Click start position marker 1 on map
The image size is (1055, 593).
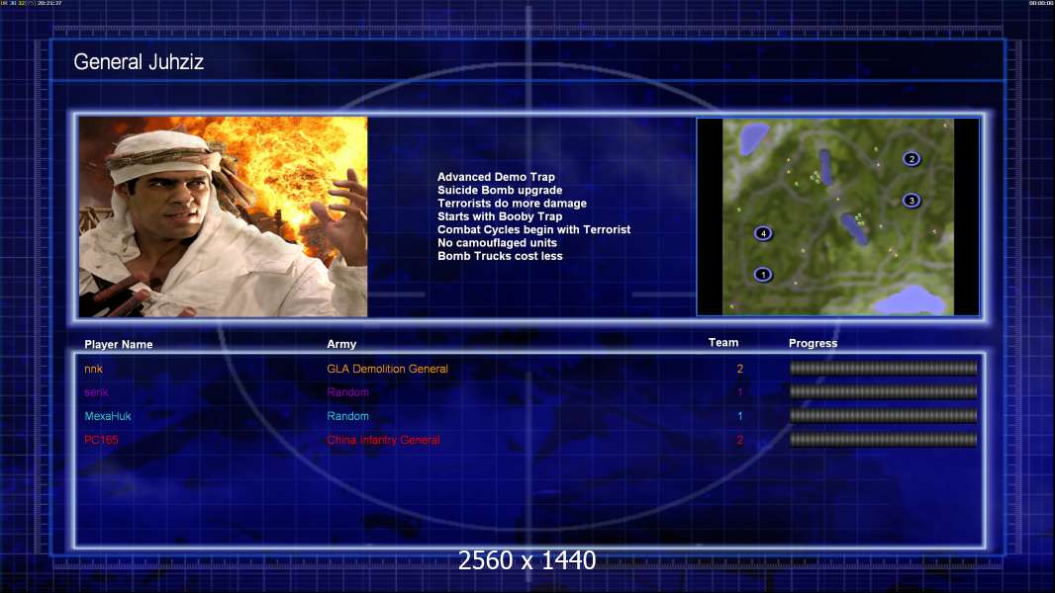[762, 274]
